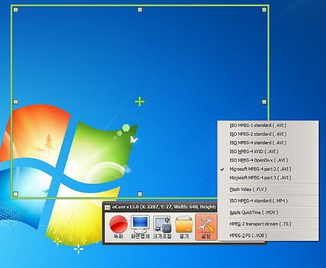
Task: Click the top-left resize handle of capture frame
Action: (15, 9)
